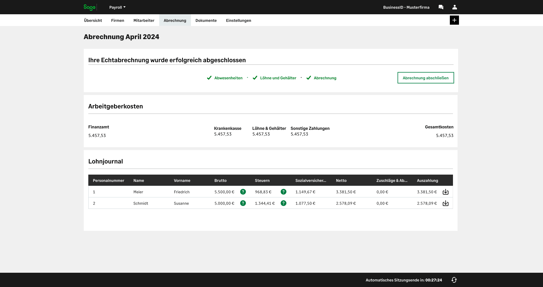Refresh the session timer icon
Image resolution: width=543 pixels, height=287 pixels.
click(454, 280)
